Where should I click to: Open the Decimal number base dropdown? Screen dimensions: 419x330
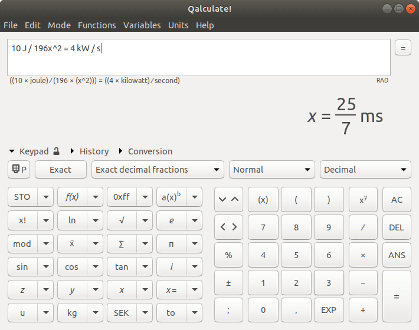[x=365, y=169]
